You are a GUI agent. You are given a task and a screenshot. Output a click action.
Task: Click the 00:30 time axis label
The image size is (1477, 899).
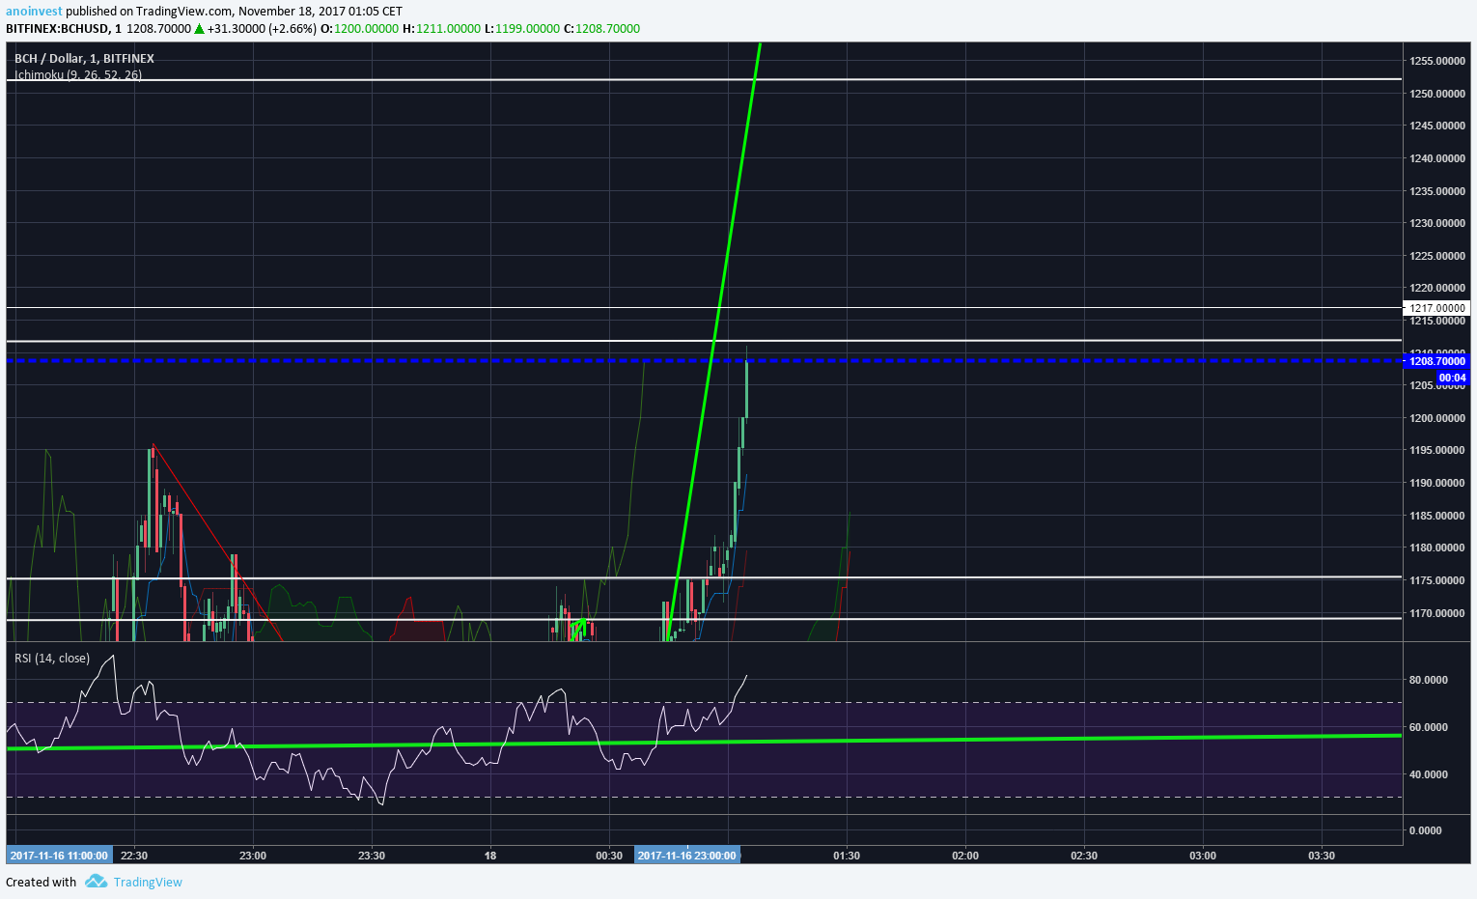(609, 856)
